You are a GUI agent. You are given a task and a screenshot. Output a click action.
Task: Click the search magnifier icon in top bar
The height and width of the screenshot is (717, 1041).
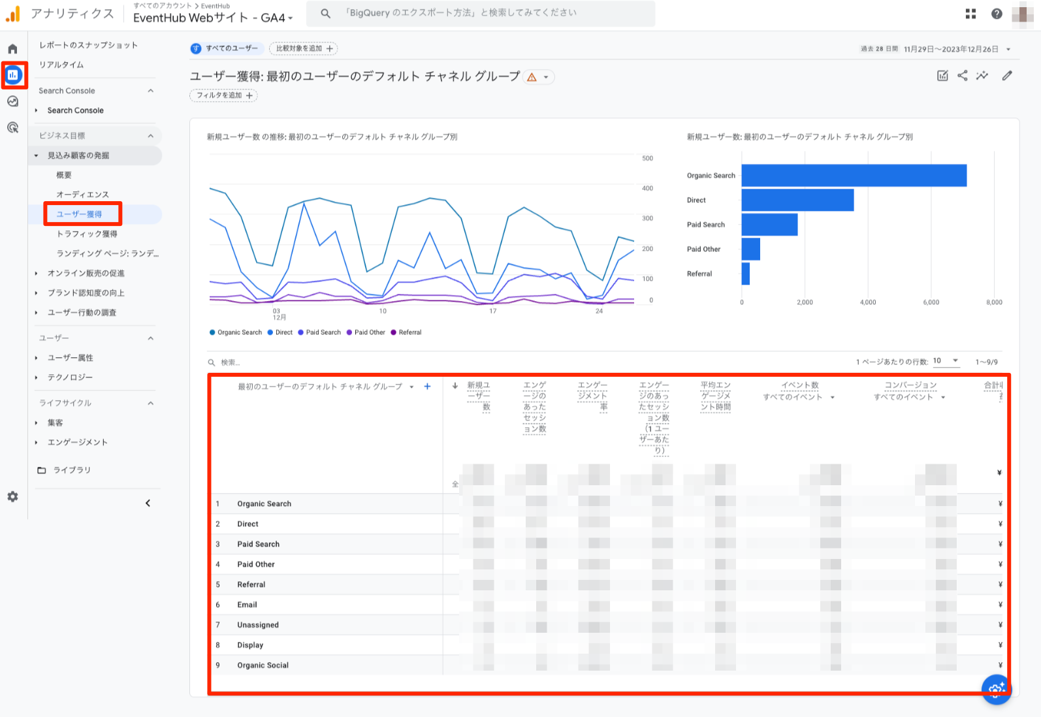tap(325, 13)
